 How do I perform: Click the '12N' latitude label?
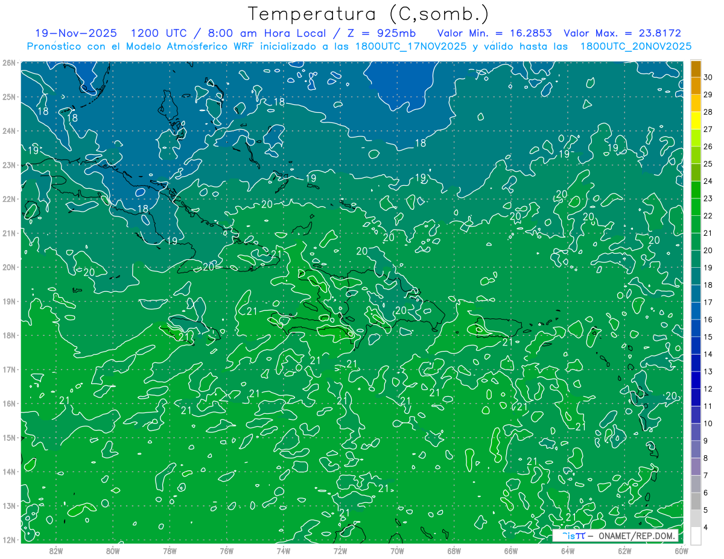[8, 540]
